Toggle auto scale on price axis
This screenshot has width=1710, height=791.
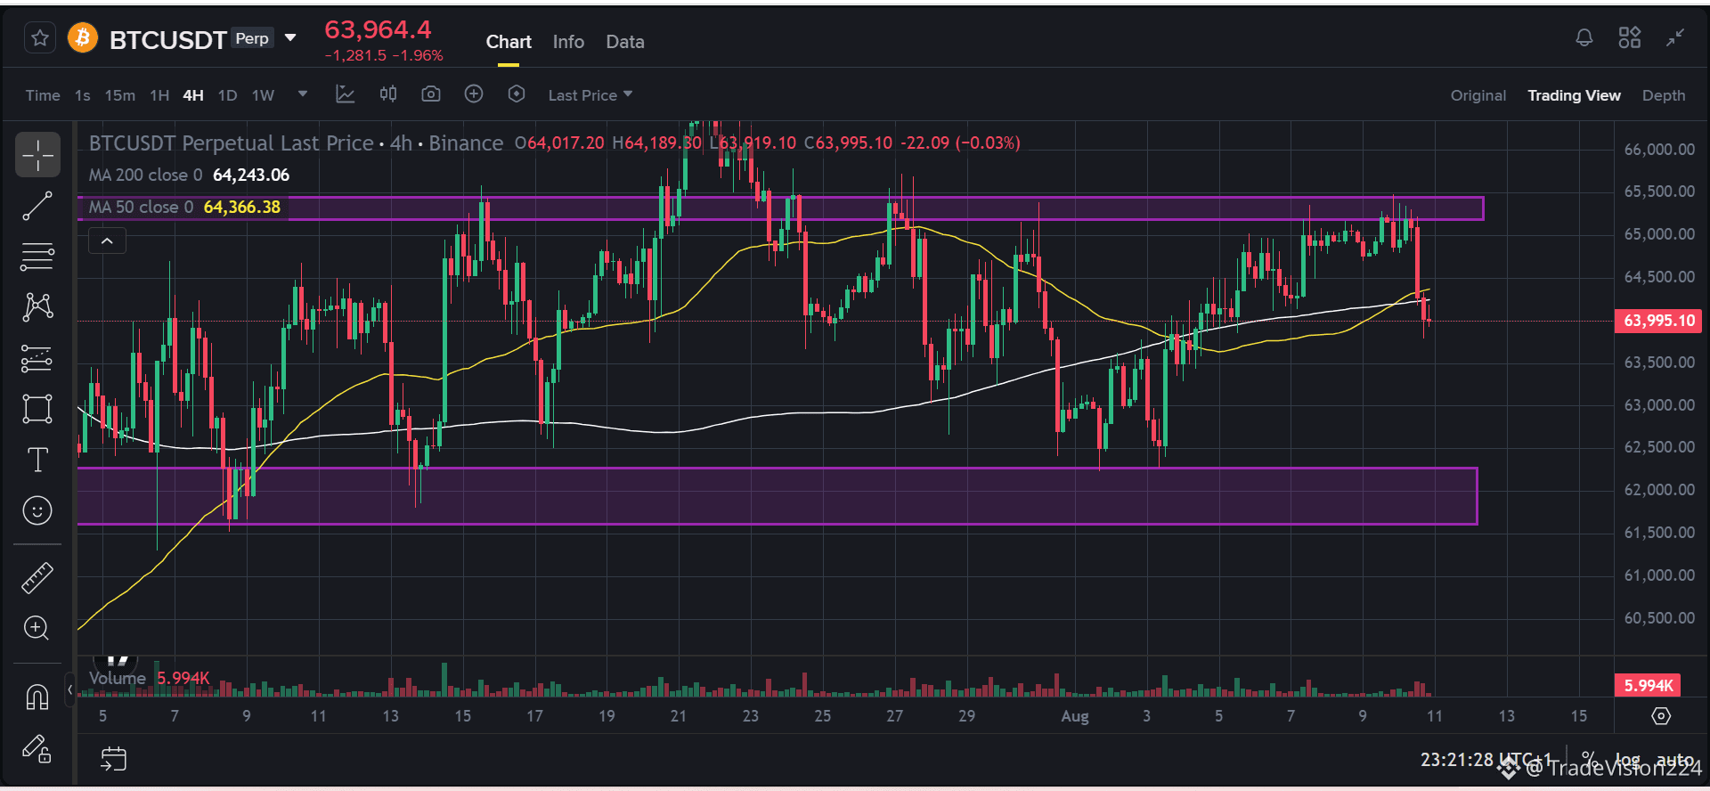pos(1675,760)
